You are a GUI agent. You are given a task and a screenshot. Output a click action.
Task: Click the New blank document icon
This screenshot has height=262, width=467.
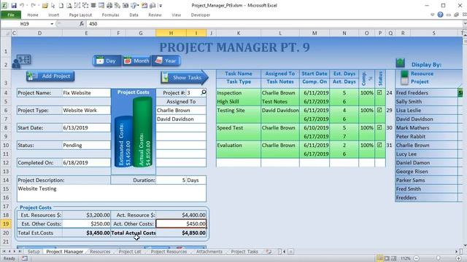point(61,5)
